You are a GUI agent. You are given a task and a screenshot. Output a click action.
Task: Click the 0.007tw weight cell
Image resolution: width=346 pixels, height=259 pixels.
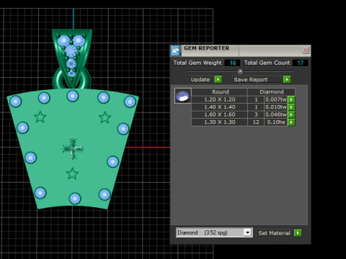(x=276, y=99)
